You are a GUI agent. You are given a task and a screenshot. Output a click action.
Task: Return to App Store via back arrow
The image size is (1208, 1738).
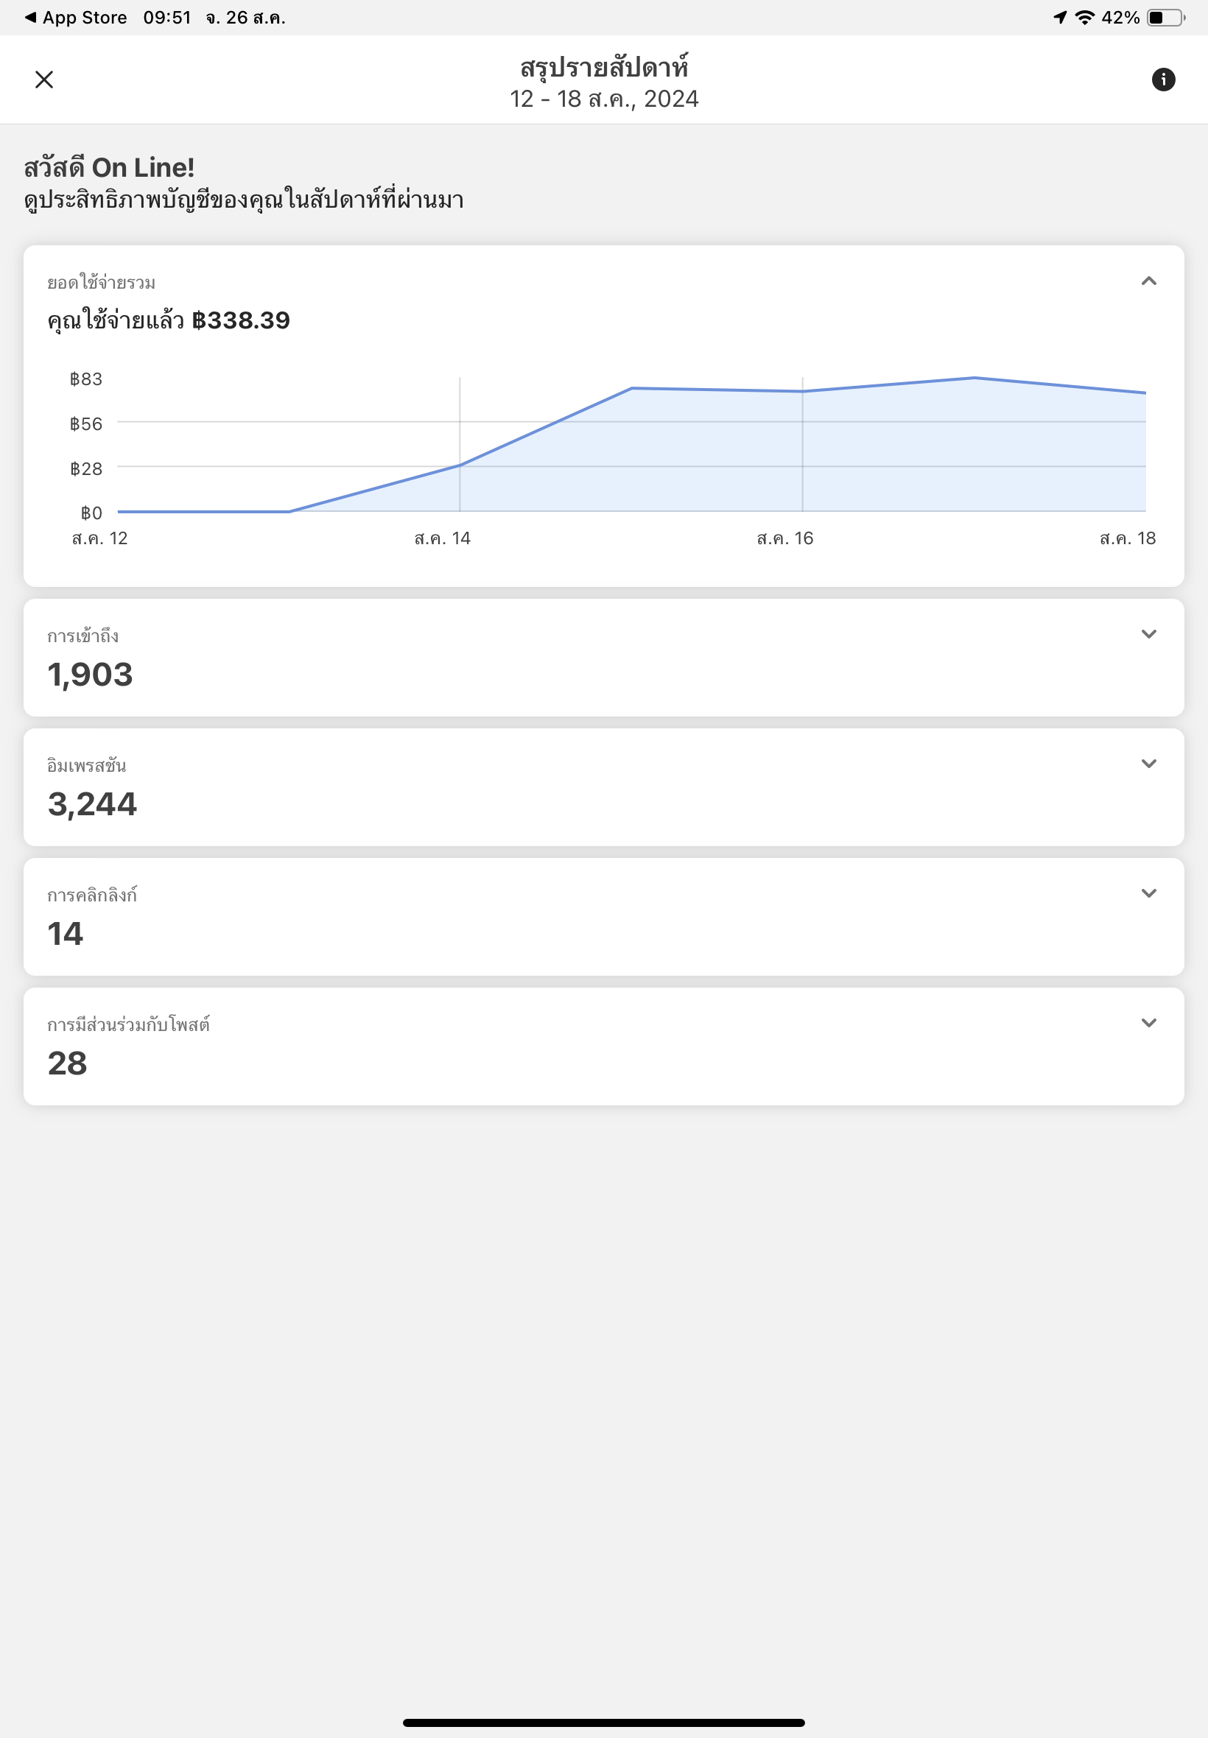pos(30,18)
